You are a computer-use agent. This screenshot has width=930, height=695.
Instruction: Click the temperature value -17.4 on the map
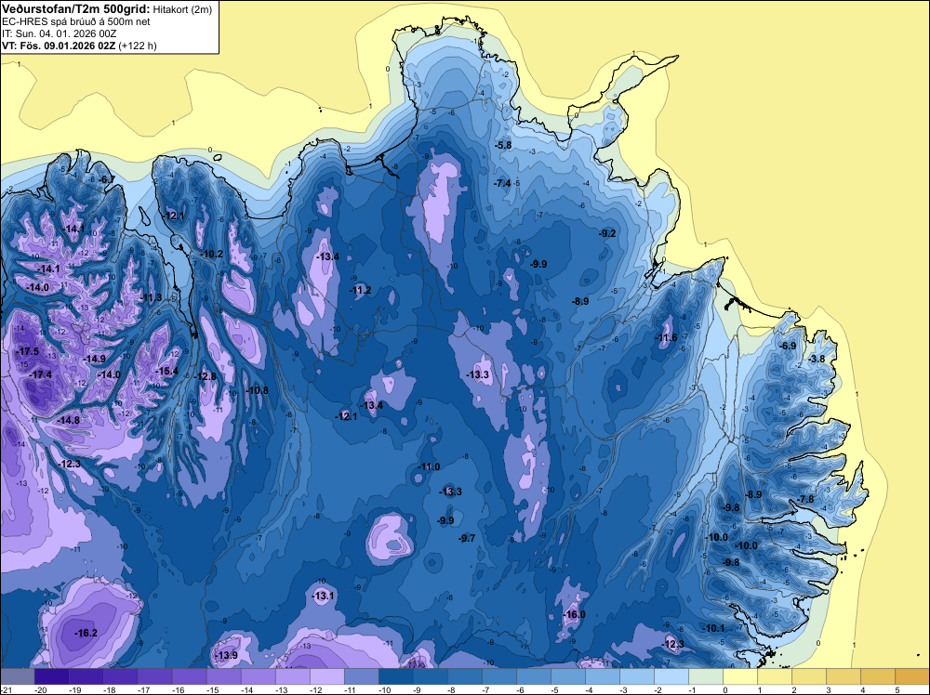click(x=40, y=375)
